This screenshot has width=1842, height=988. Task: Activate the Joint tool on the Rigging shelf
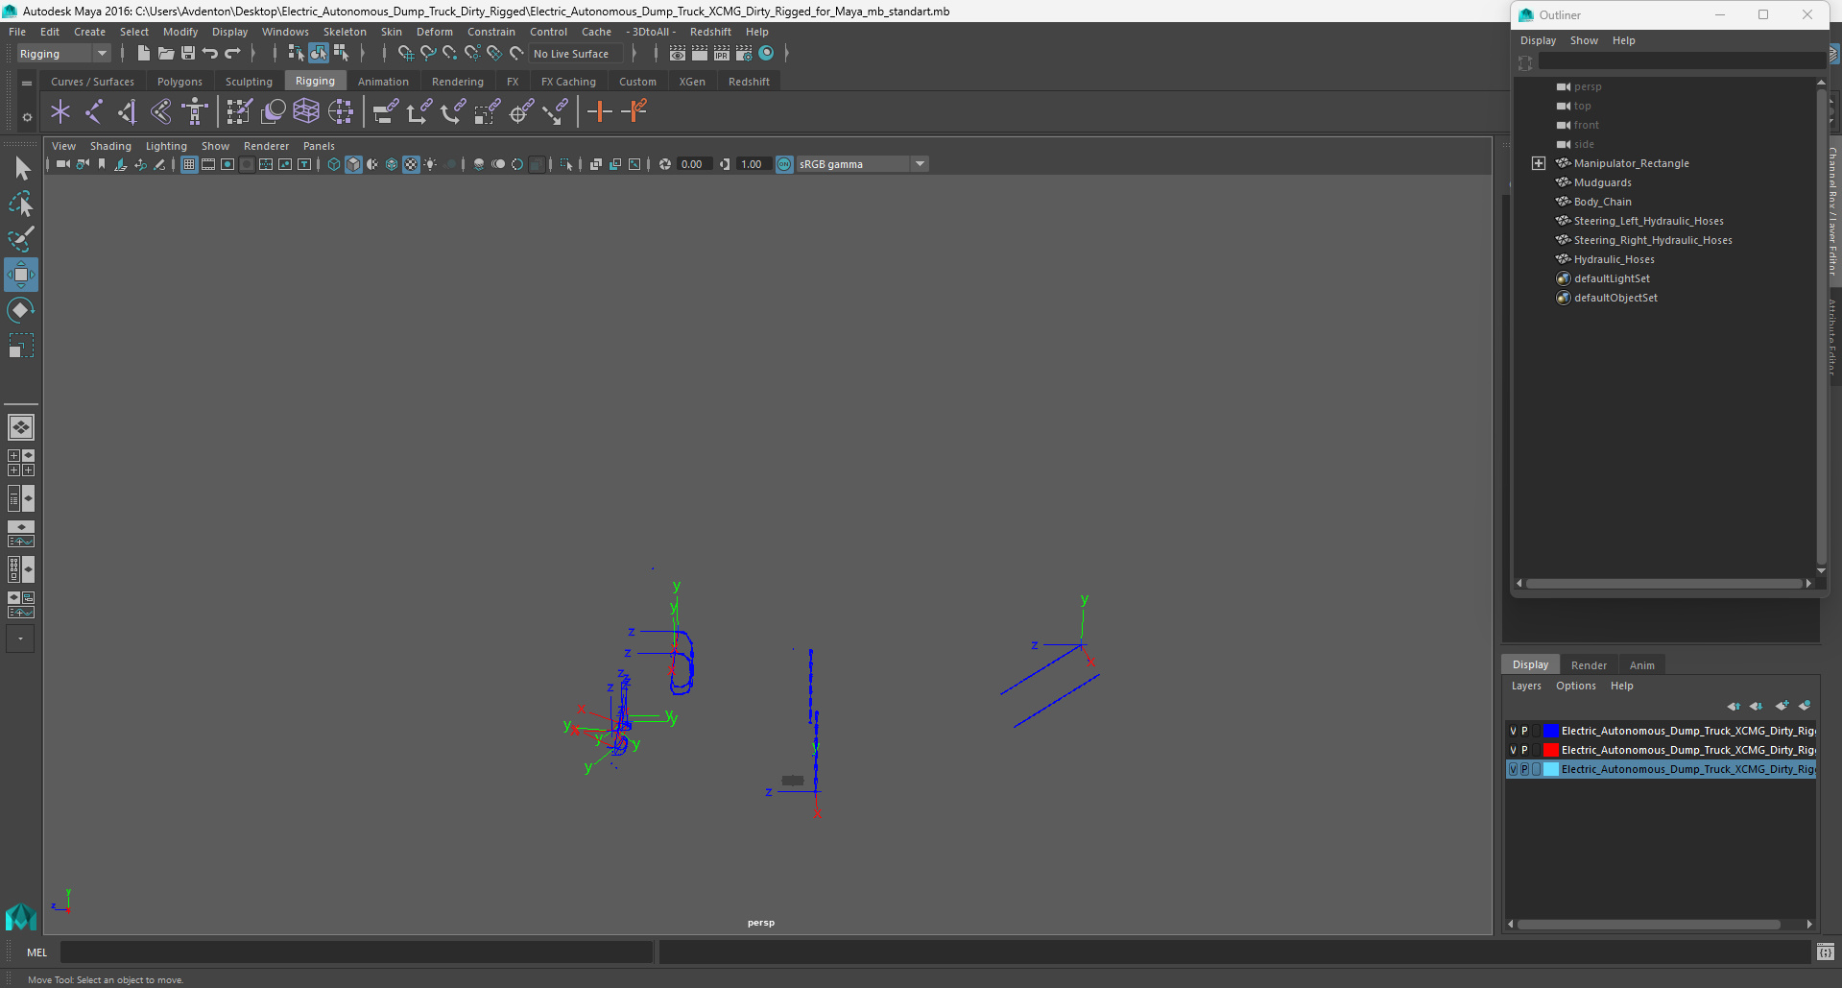pos(94,112)
